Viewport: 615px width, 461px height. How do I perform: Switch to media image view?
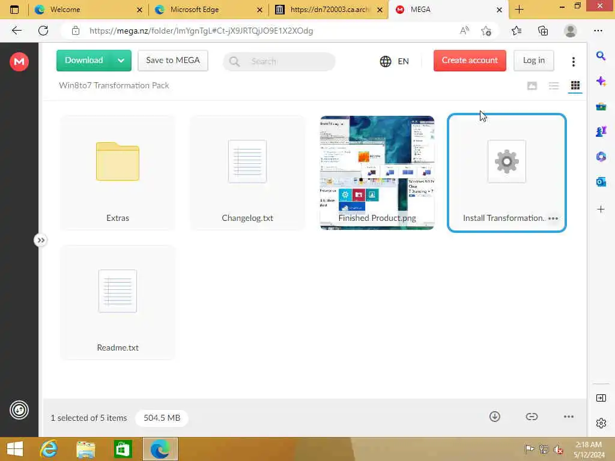[x=532, y=85]
